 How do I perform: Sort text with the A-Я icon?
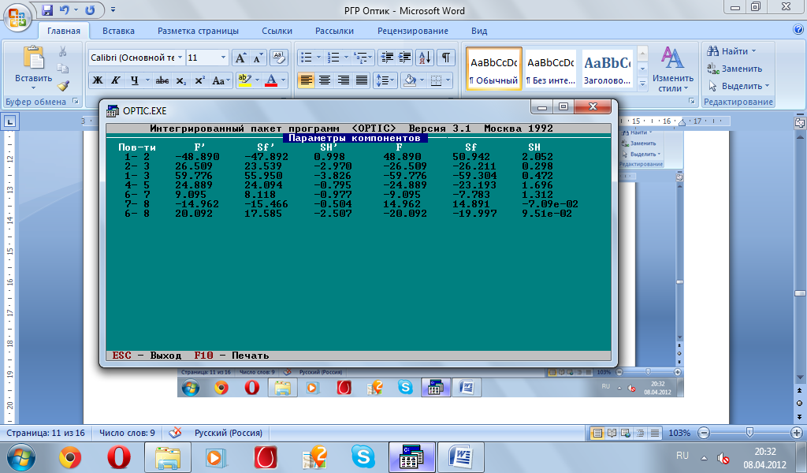click(x=425, y=57)
